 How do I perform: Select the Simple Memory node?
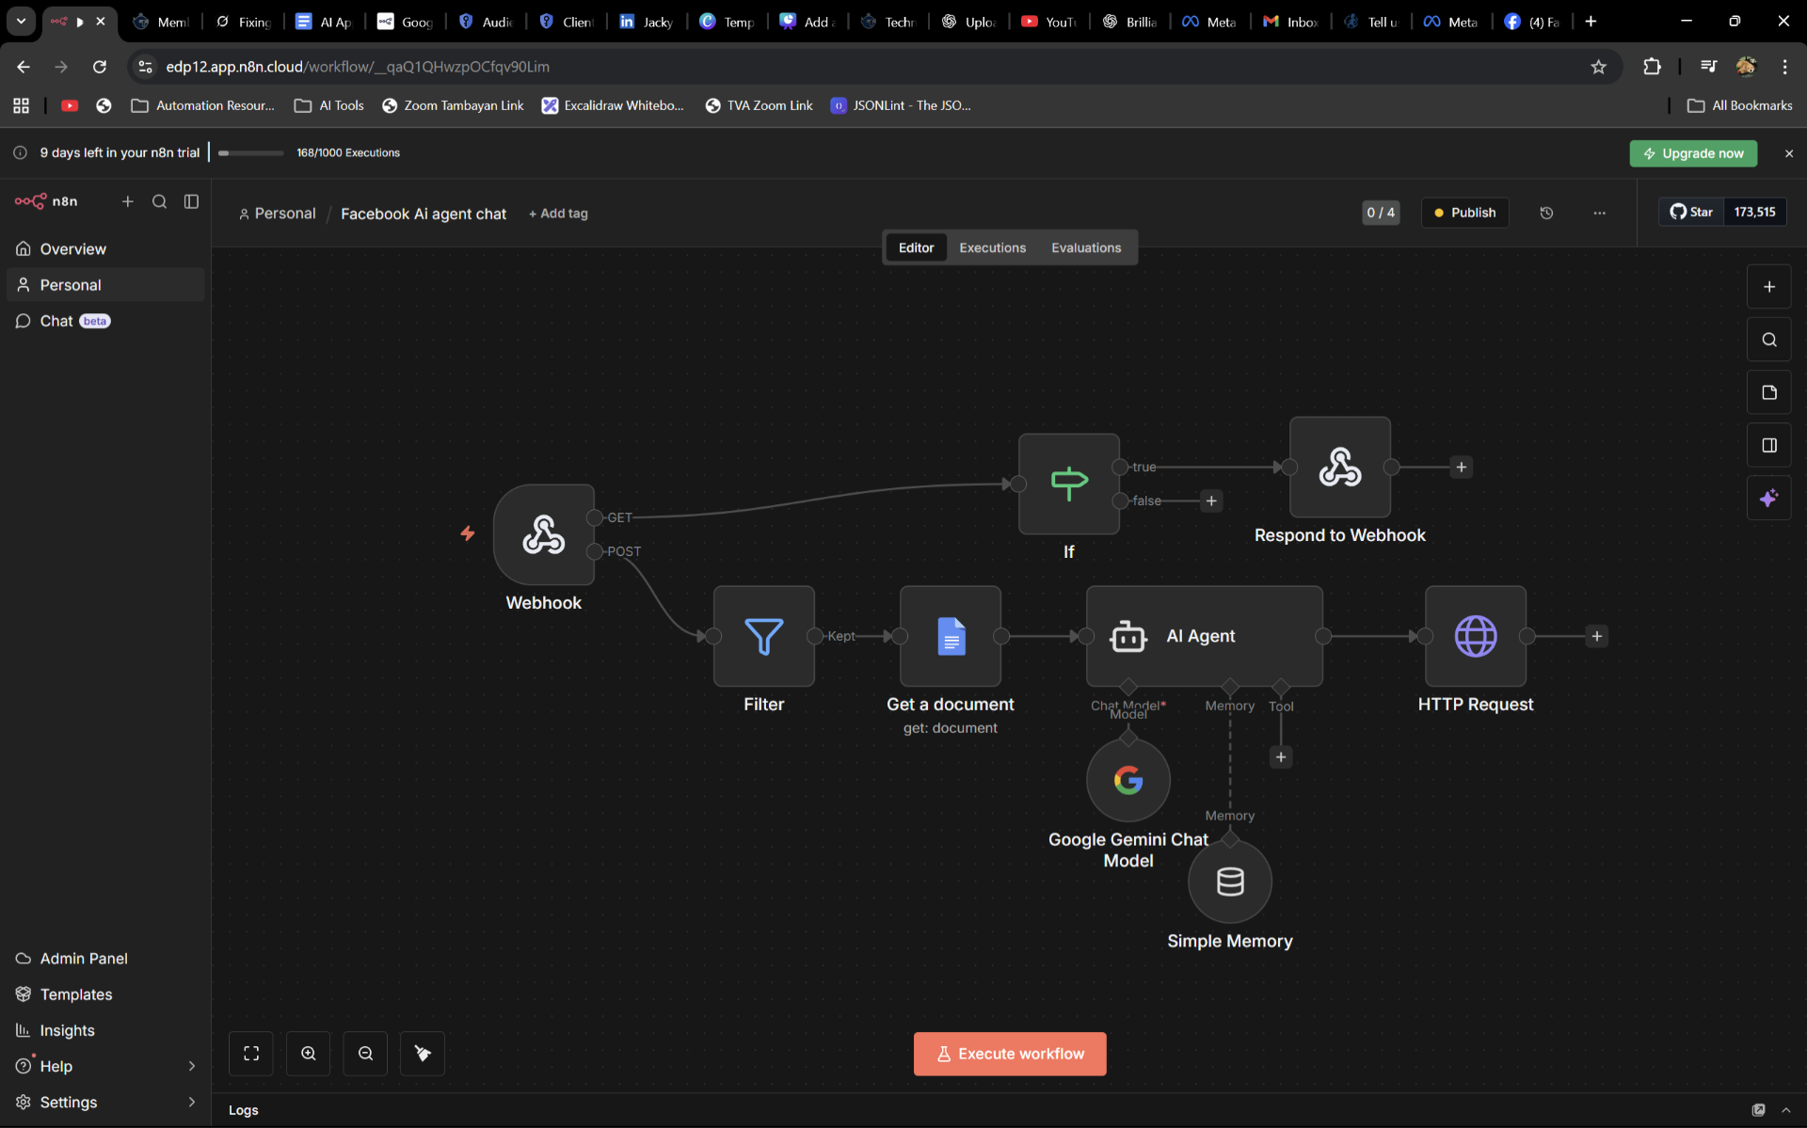[1230, 882]
